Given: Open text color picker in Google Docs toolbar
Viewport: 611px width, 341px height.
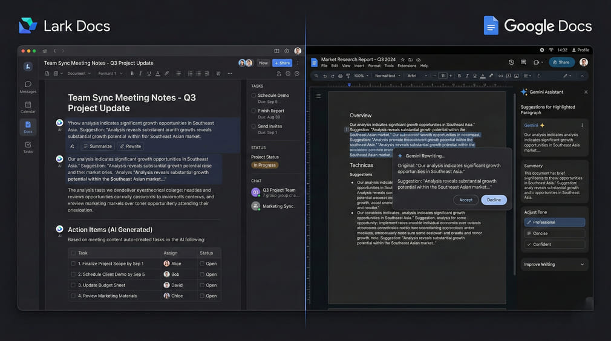Looking at the screenshot, I should pos(483,76).
